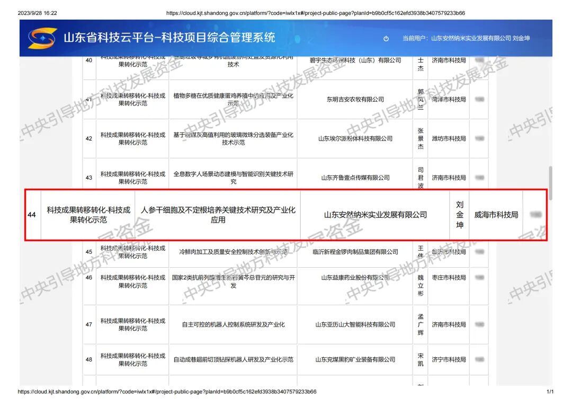Click the platform title 山东省科技云平台-科技项目综合管理系统
This screenshot has width=572, height=405.
tap(169, 38)
